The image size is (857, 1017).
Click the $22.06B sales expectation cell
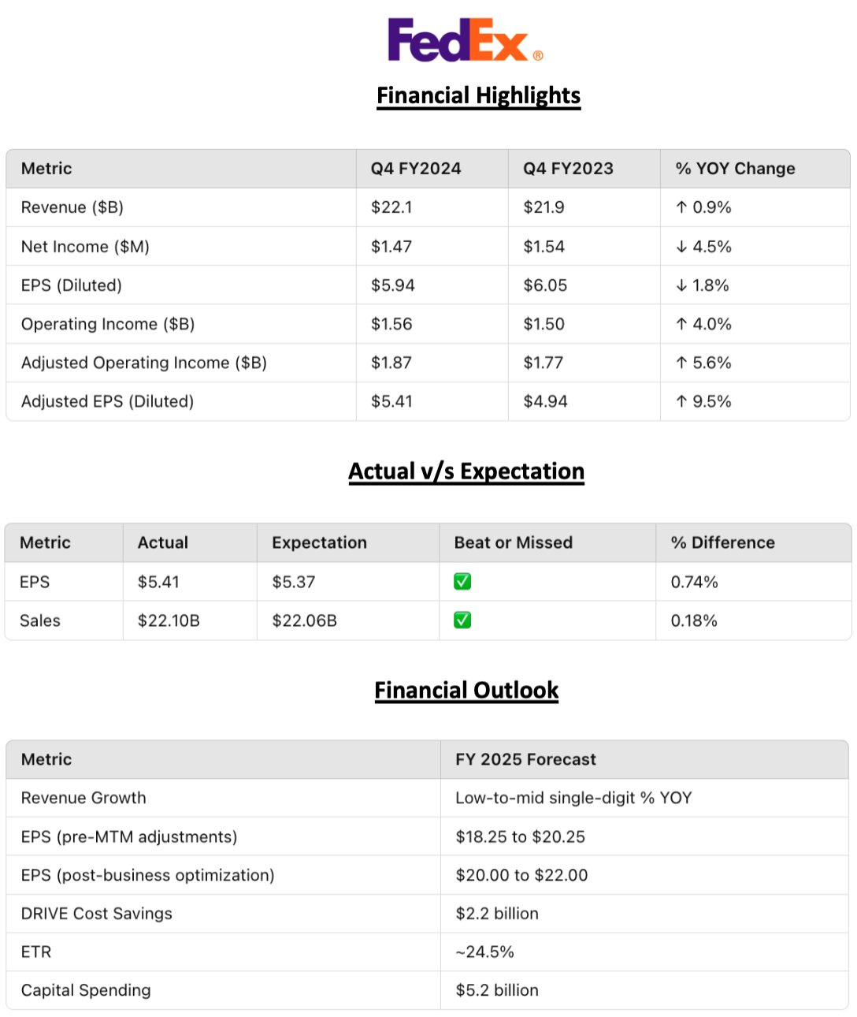[304, 620]
